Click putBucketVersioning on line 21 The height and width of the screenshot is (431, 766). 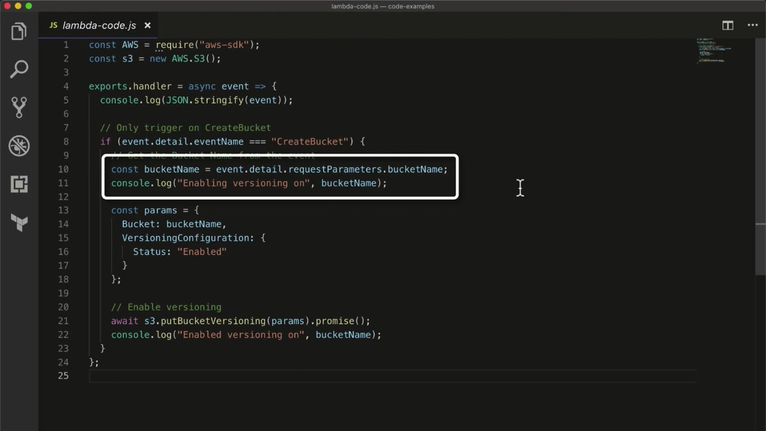(213, 321)
